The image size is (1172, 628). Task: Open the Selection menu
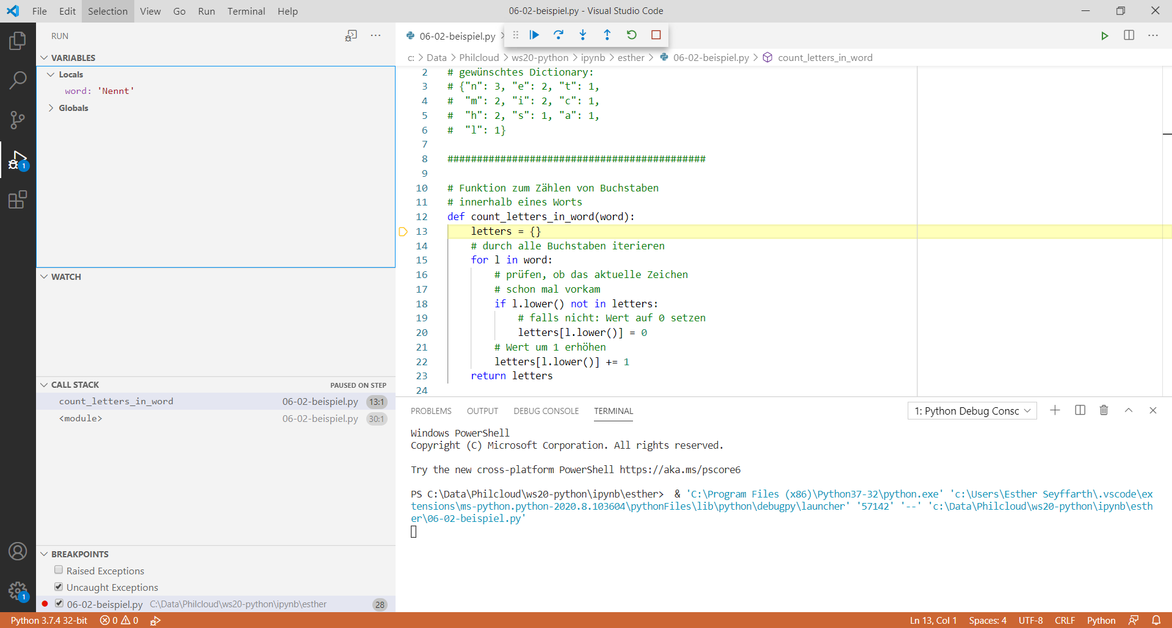[107, 11]
